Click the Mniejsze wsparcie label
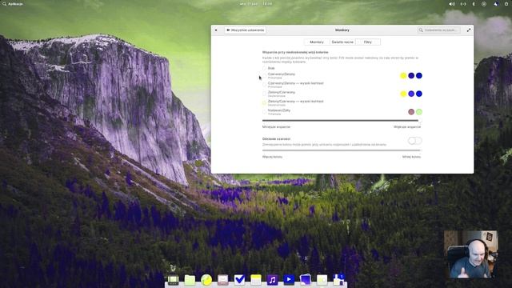 tap(276, 127)
